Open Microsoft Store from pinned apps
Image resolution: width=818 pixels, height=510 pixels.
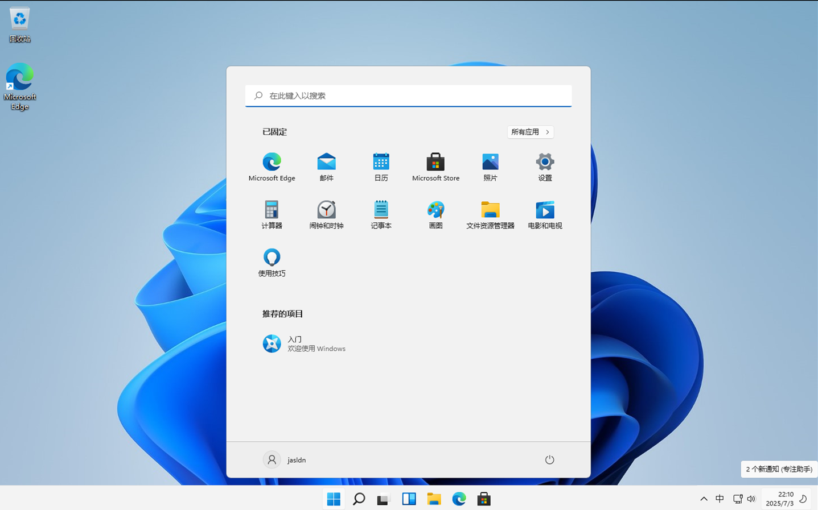click(x=435, y=167)
